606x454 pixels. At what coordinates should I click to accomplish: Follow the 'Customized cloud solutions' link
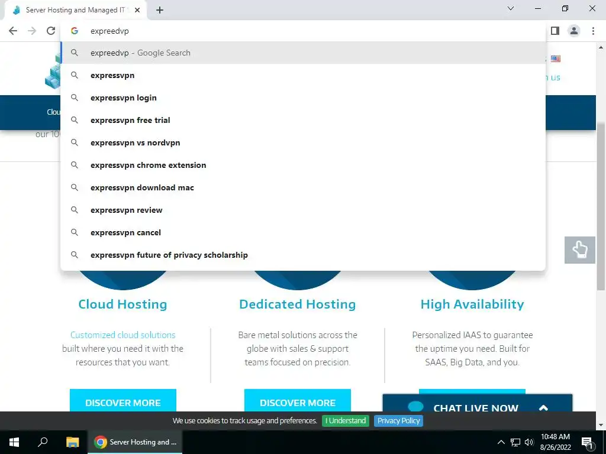coord(123,335)
